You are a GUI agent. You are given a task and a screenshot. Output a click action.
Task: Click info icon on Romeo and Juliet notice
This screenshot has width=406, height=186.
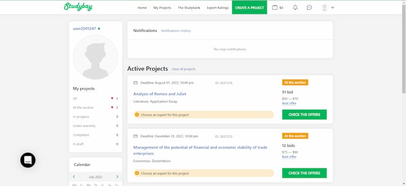tap(137, 115)
